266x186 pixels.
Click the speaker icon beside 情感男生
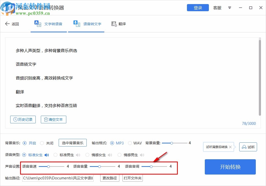[x=142, y=155]
